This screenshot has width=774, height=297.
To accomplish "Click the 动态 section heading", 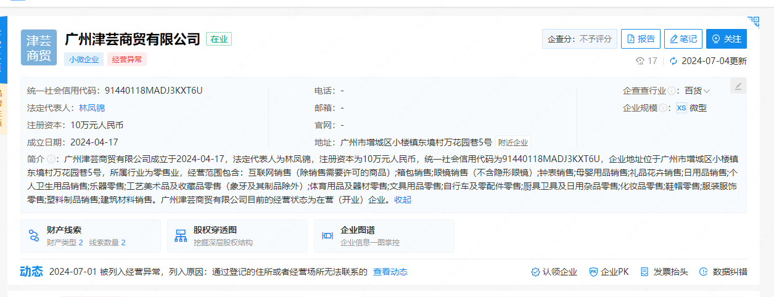I will (x=31, y=272).
